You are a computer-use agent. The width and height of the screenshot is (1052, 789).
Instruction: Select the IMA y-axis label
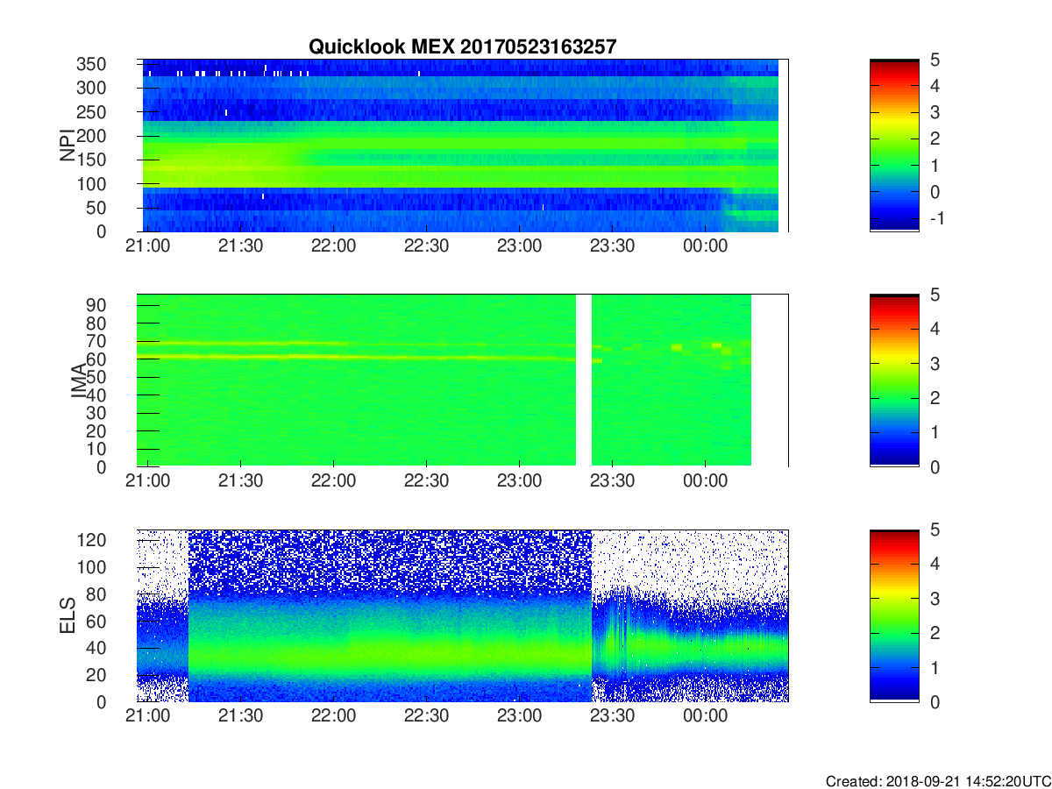tap(79, 380)
